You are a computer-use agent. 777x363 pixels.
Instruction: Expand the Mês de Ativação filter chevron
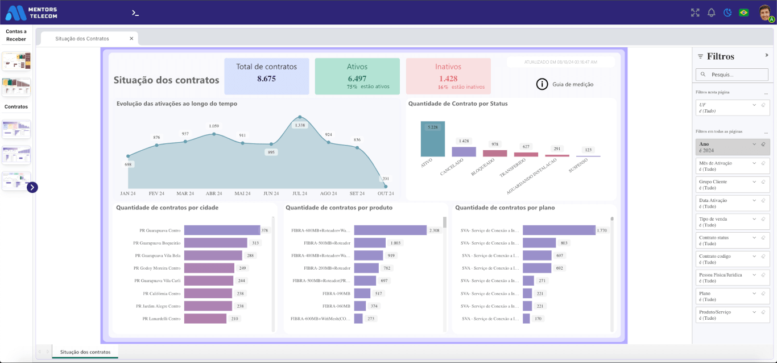[754, 163]
